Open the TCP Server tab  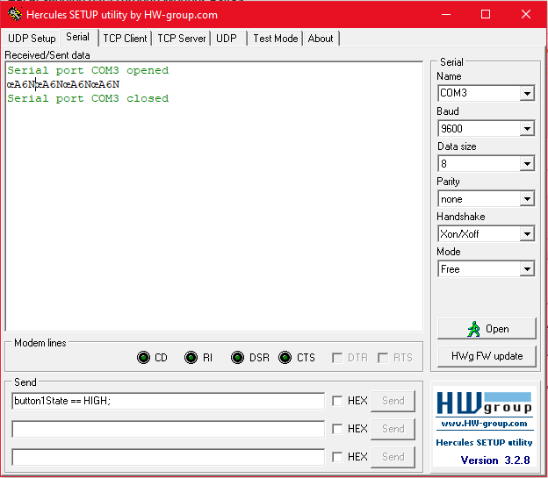click(182, 38)
